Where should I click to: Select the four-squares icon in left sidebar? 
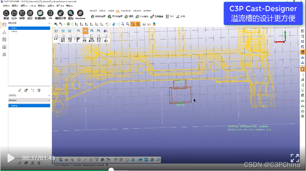(4, 47)
